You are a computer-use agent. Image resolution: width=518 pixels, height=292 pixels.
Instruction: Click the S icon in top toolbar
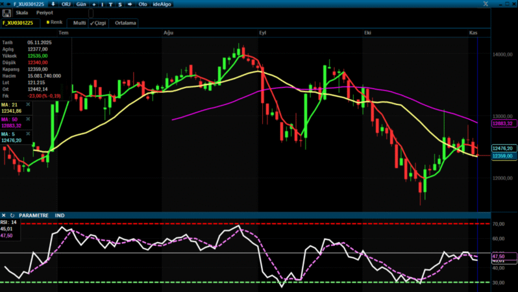click(x=119, y=4)
